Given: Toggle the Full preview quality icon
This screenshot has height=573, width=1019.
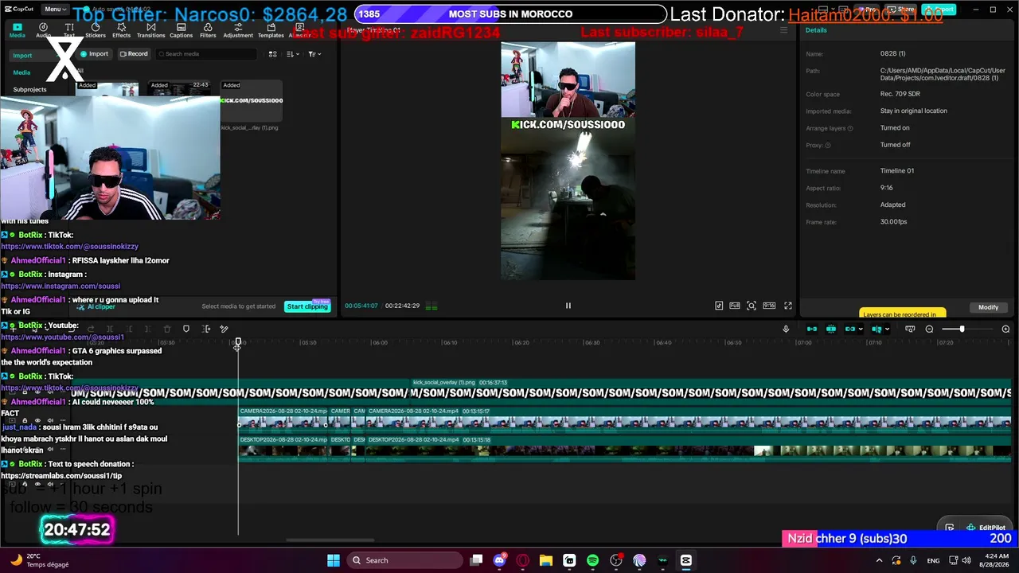Looking at the screenshot, I should [x=734, y=306].
